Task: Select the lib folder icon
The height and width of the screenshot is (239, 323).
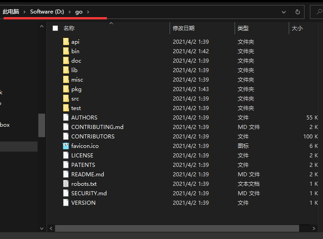Action: click(66, 70)
